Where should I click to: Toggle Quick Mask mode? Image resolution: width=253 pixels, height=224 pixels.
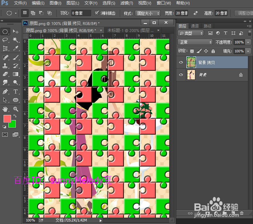5,134
